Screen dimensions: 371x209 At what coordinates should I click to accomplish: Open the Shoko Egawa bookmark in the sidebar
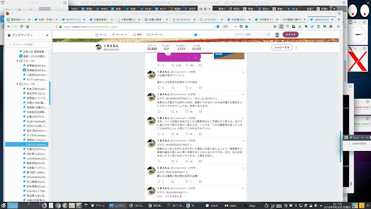pyautogui.click(x=35, y=121)
